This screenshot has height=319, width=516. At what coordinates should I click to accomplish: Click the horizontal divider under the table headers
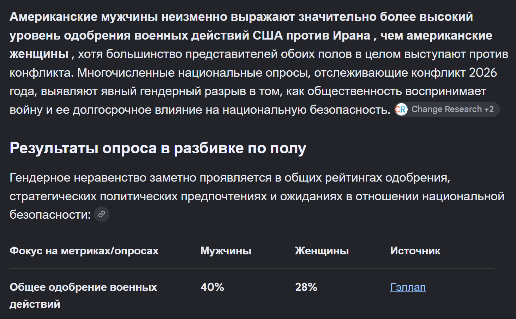(x=252, y=269)
